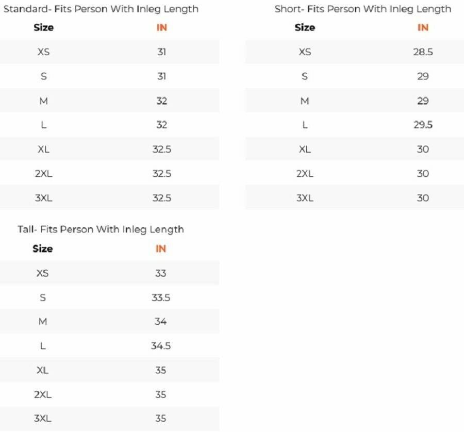Click the Tall inleg length table title
464x432 pixels.
(x=101, y=229)
